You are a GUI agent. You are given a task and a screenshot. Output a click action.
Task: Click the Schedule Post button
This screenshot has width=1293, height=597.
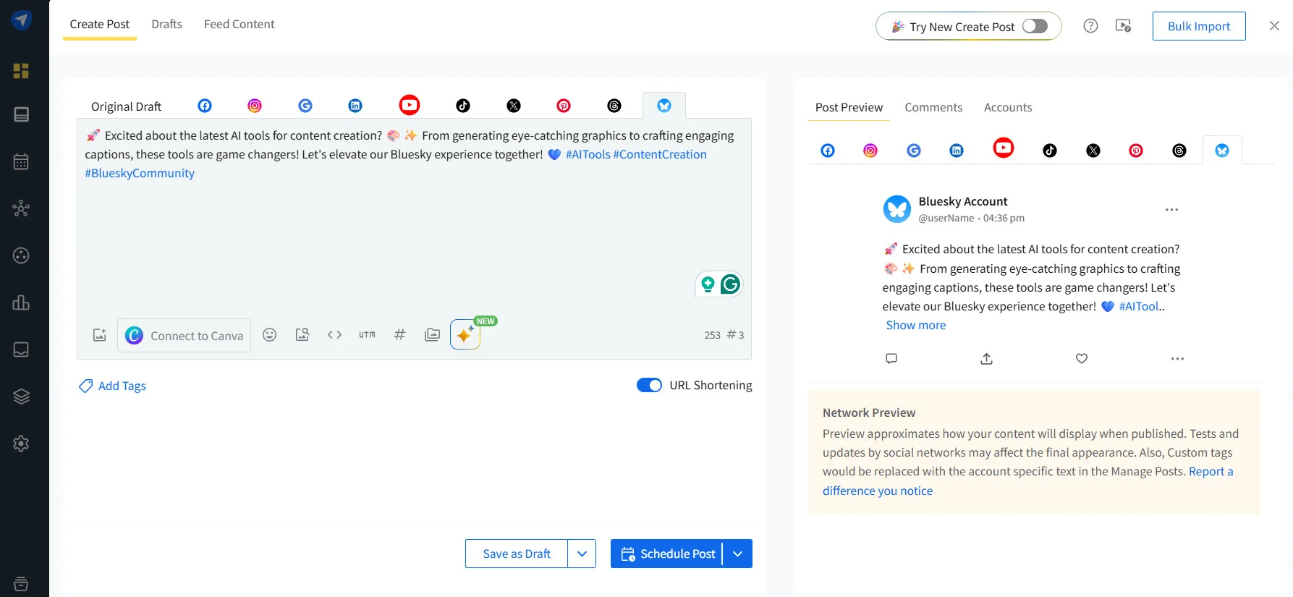coord(666,554)
